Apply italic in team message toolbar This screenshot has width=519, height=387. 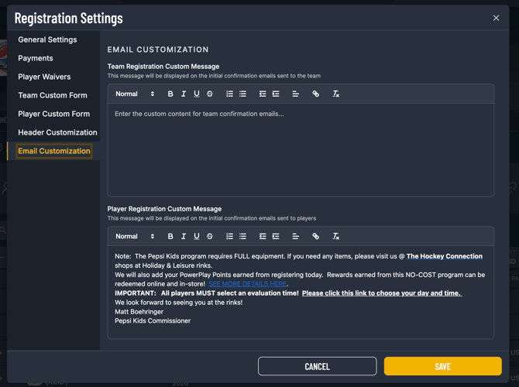pos(184,94)
